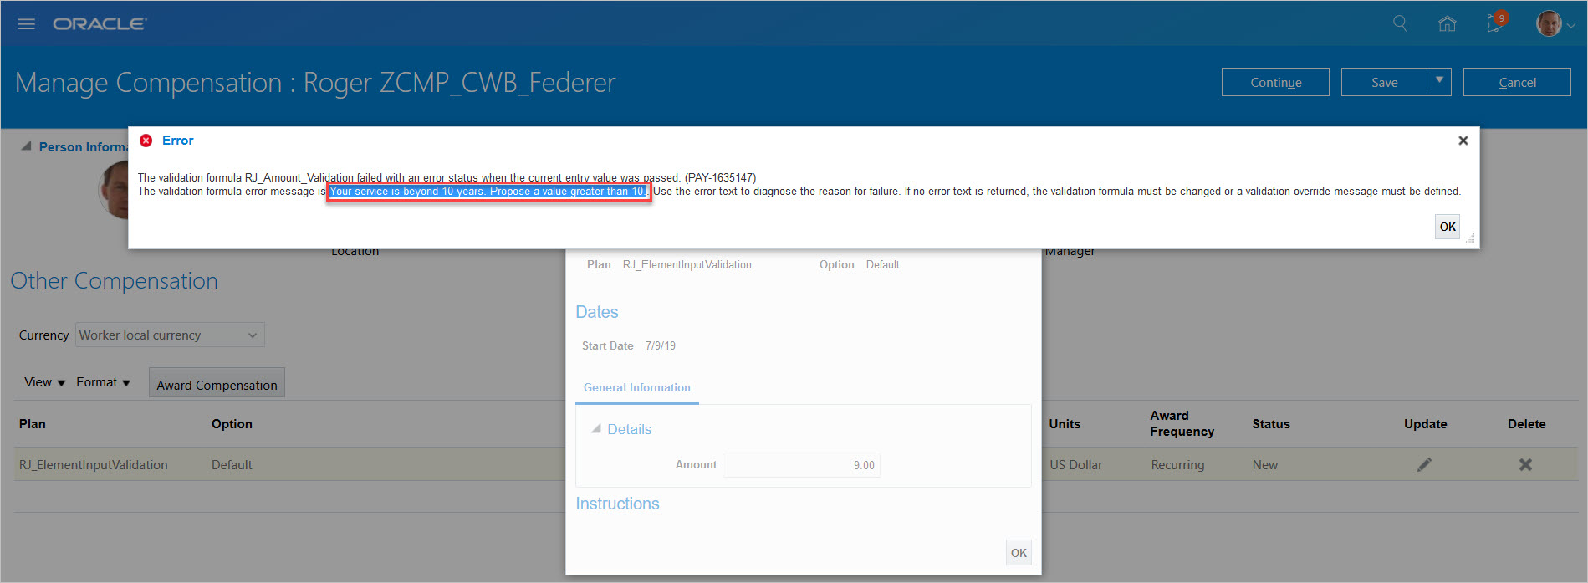
Task: Grab the Error dialog resize handle
Action: [x=1471, y=239]
